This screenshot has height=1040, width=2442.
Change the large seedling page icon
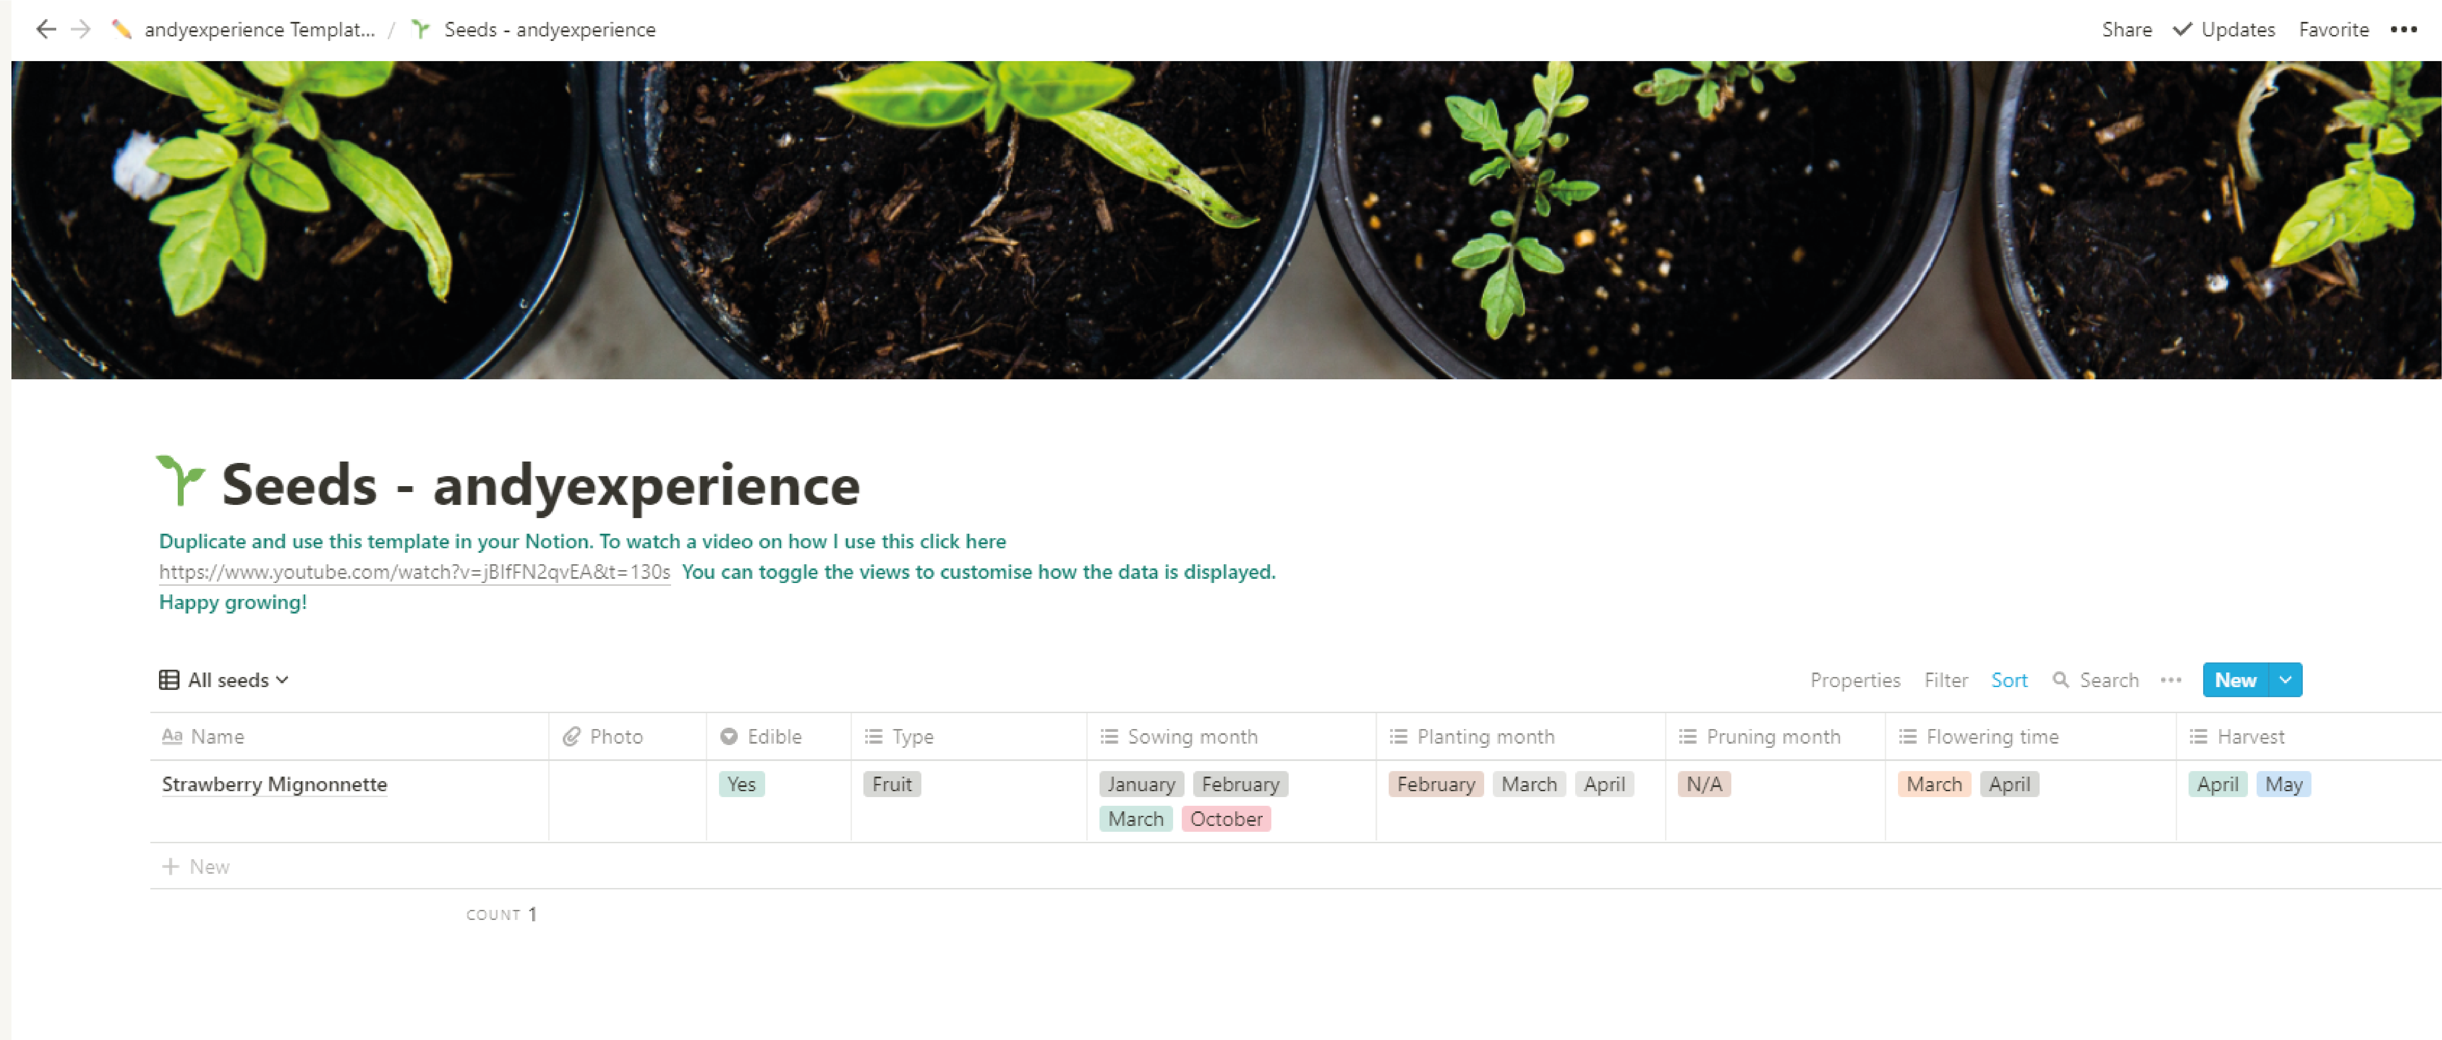point(180,481)
